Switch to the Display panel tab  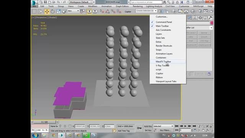coord(205,18)
